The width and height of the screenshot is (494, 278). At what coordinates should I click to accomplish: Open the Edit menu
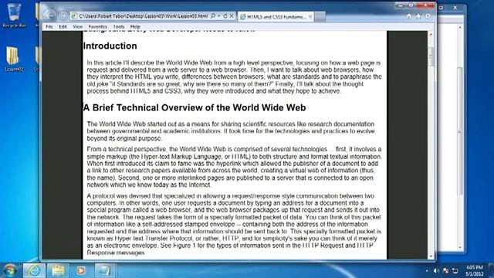63,27
